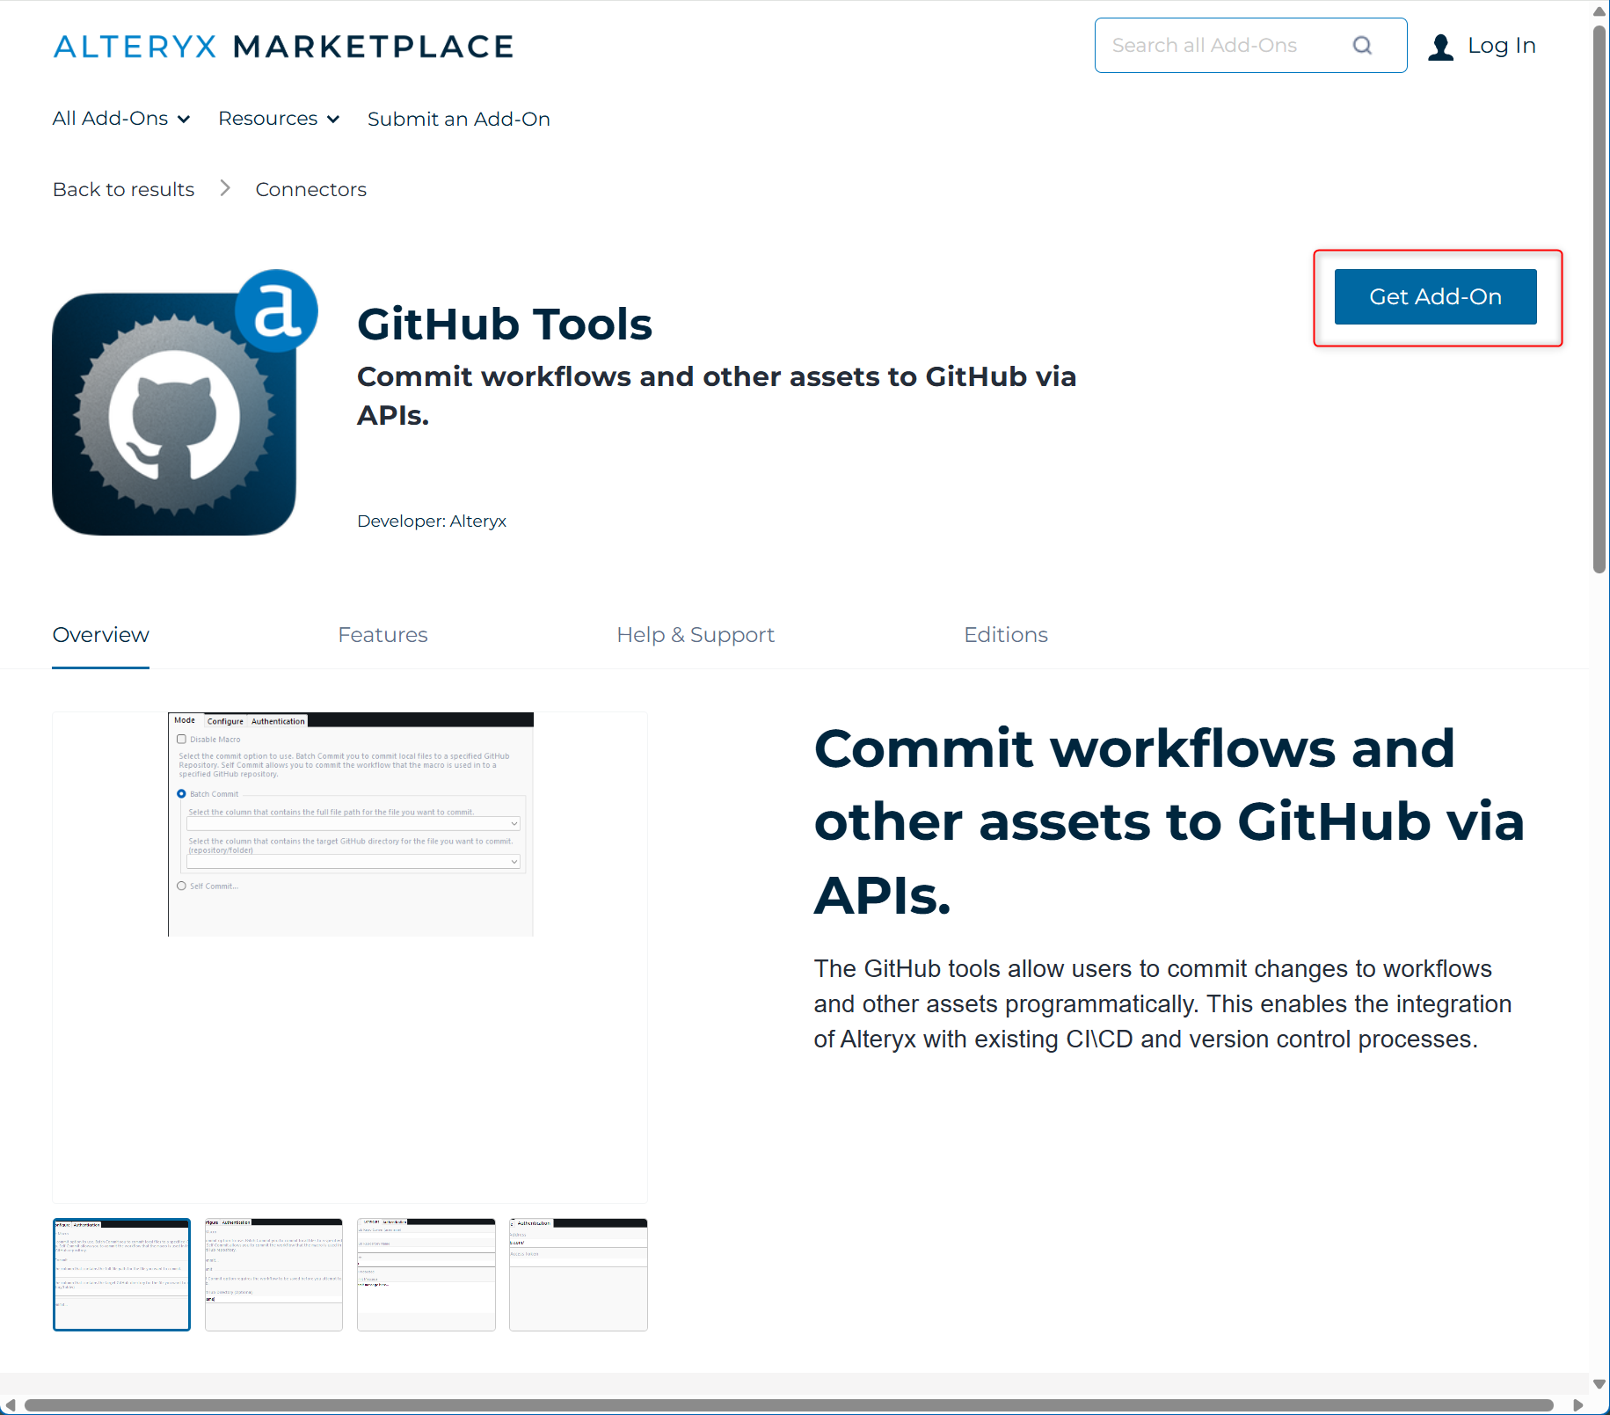Open the Editions tab
The height and width of the screenshot is (1415, 1610).
(1005, 635)
